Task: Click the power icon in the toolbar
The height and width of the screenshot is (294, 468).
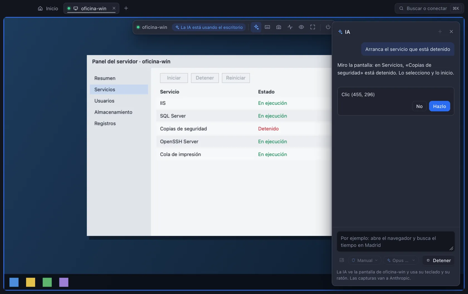Action: pyautogui.click(x=328, y=27)
